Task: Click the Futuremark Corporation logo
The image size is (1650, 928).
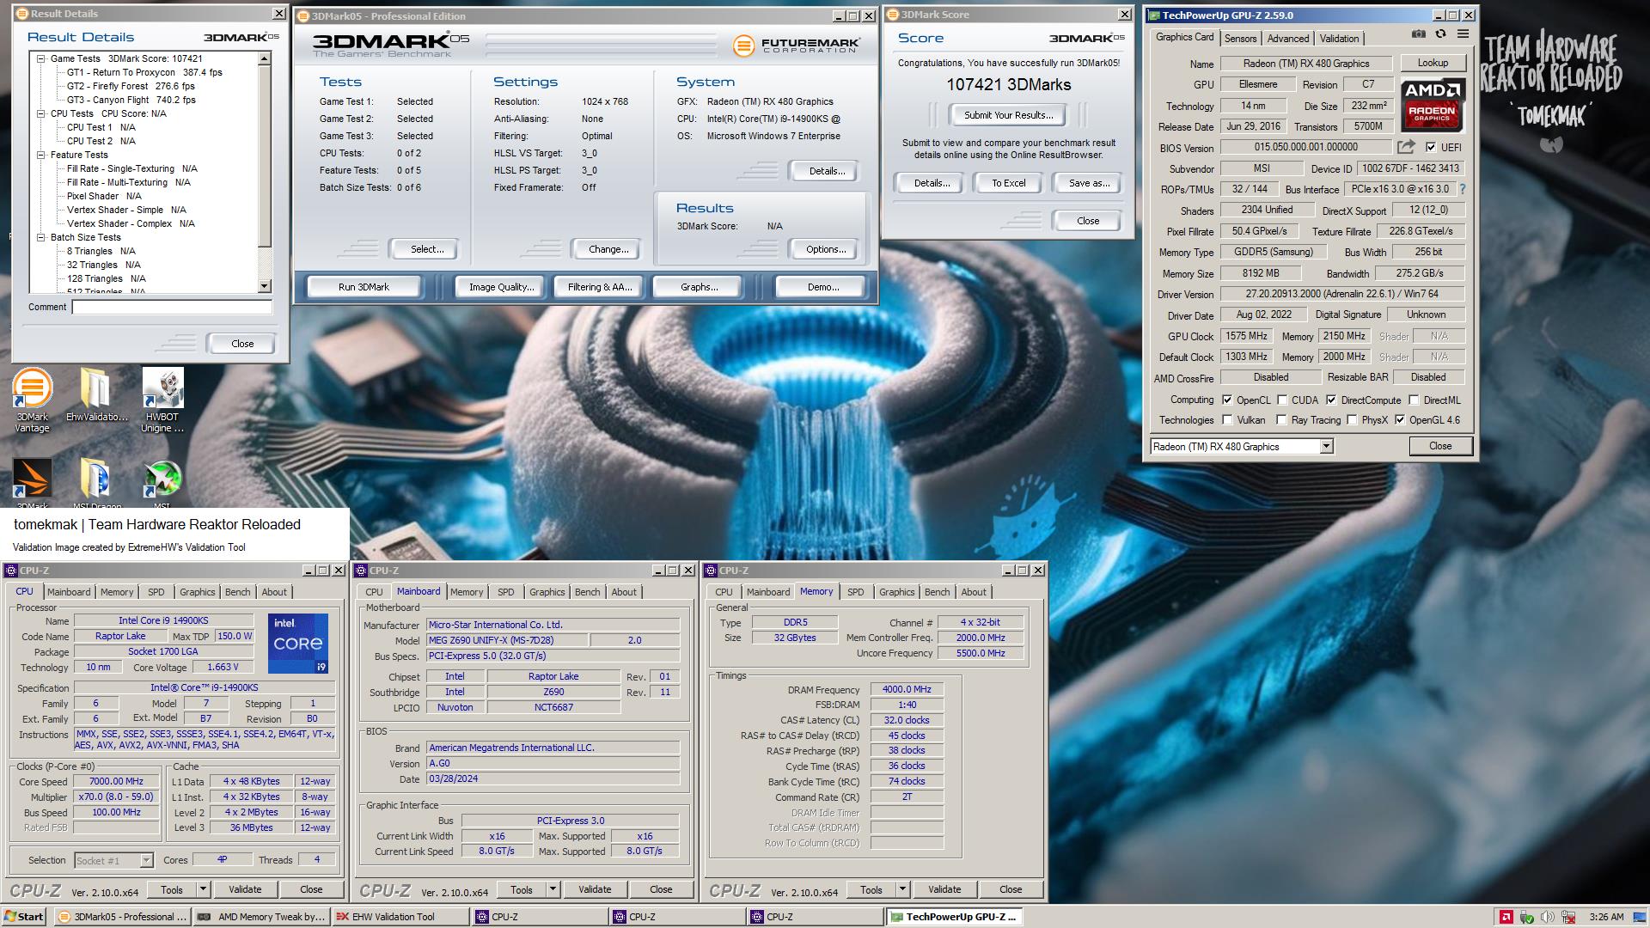Action: (795, 46)
